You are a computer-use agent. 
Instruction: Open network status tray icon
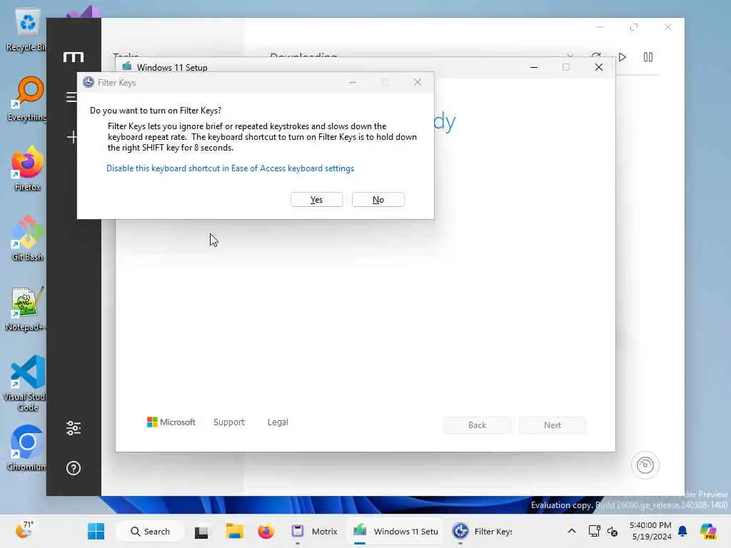[x=594, y=531]
